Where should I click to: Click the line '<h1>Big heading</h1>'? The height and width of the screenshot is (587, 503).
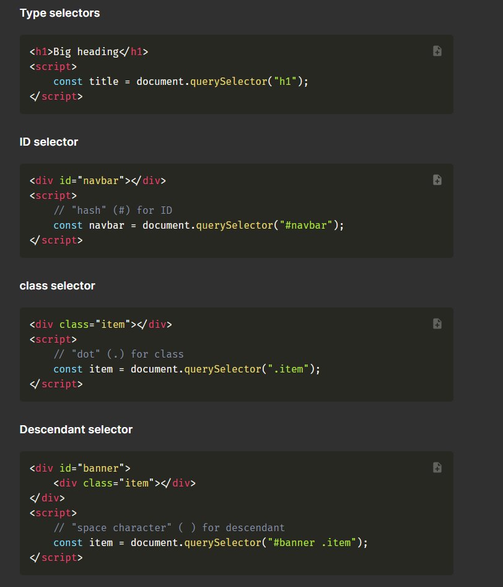click(x=89, y=51)
